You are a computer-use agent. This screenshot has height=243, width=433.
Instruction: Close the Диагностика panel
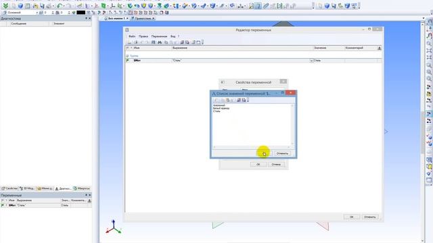coord(89,18)
